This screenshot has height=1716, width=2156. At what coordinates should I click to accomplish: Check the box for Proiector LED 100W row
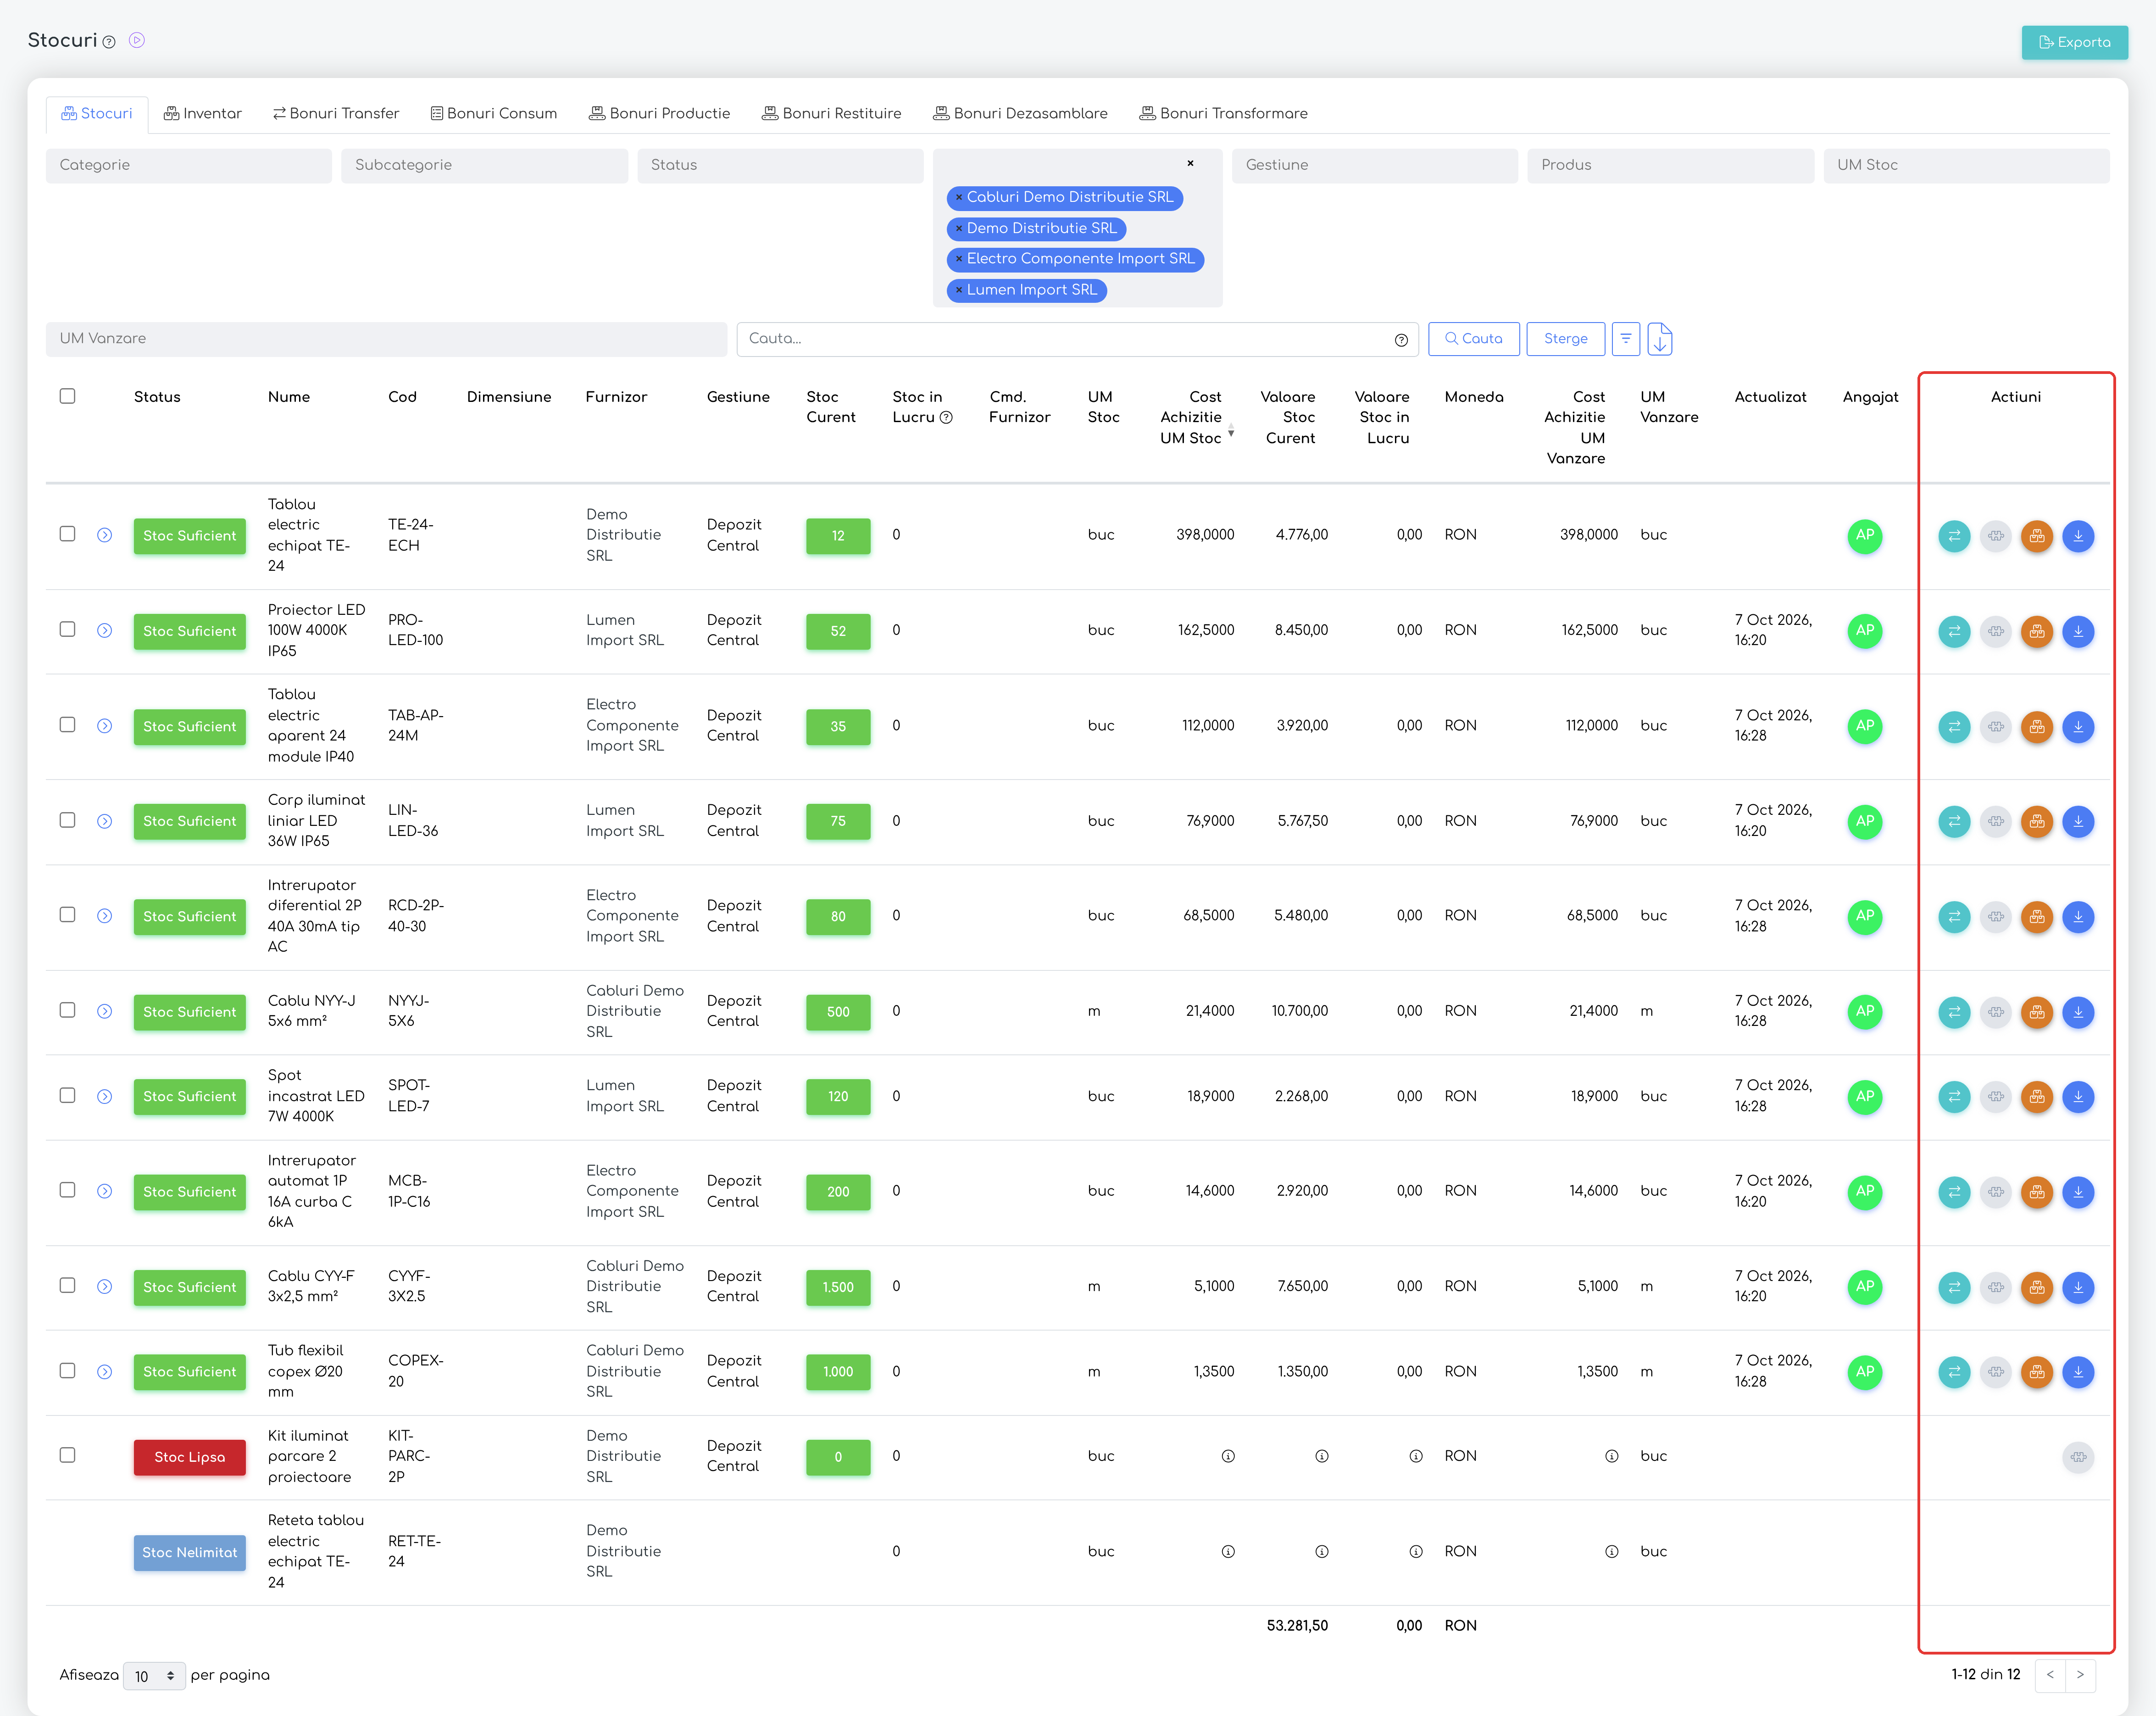[x=67, y=629]
